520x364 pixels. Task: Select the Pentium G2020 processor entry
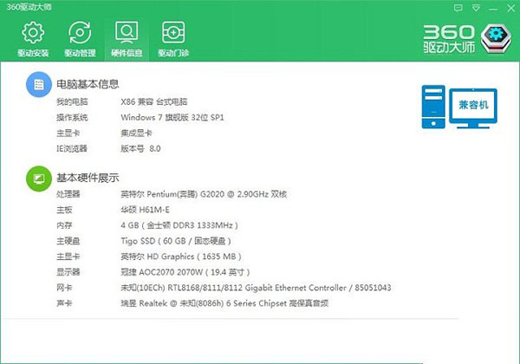(204, 194)
